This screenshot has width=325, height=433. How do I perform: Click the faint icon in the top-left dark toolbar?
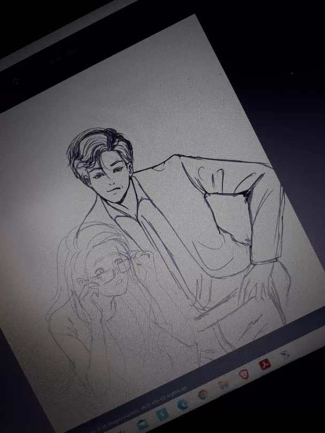tap(16, 81)
